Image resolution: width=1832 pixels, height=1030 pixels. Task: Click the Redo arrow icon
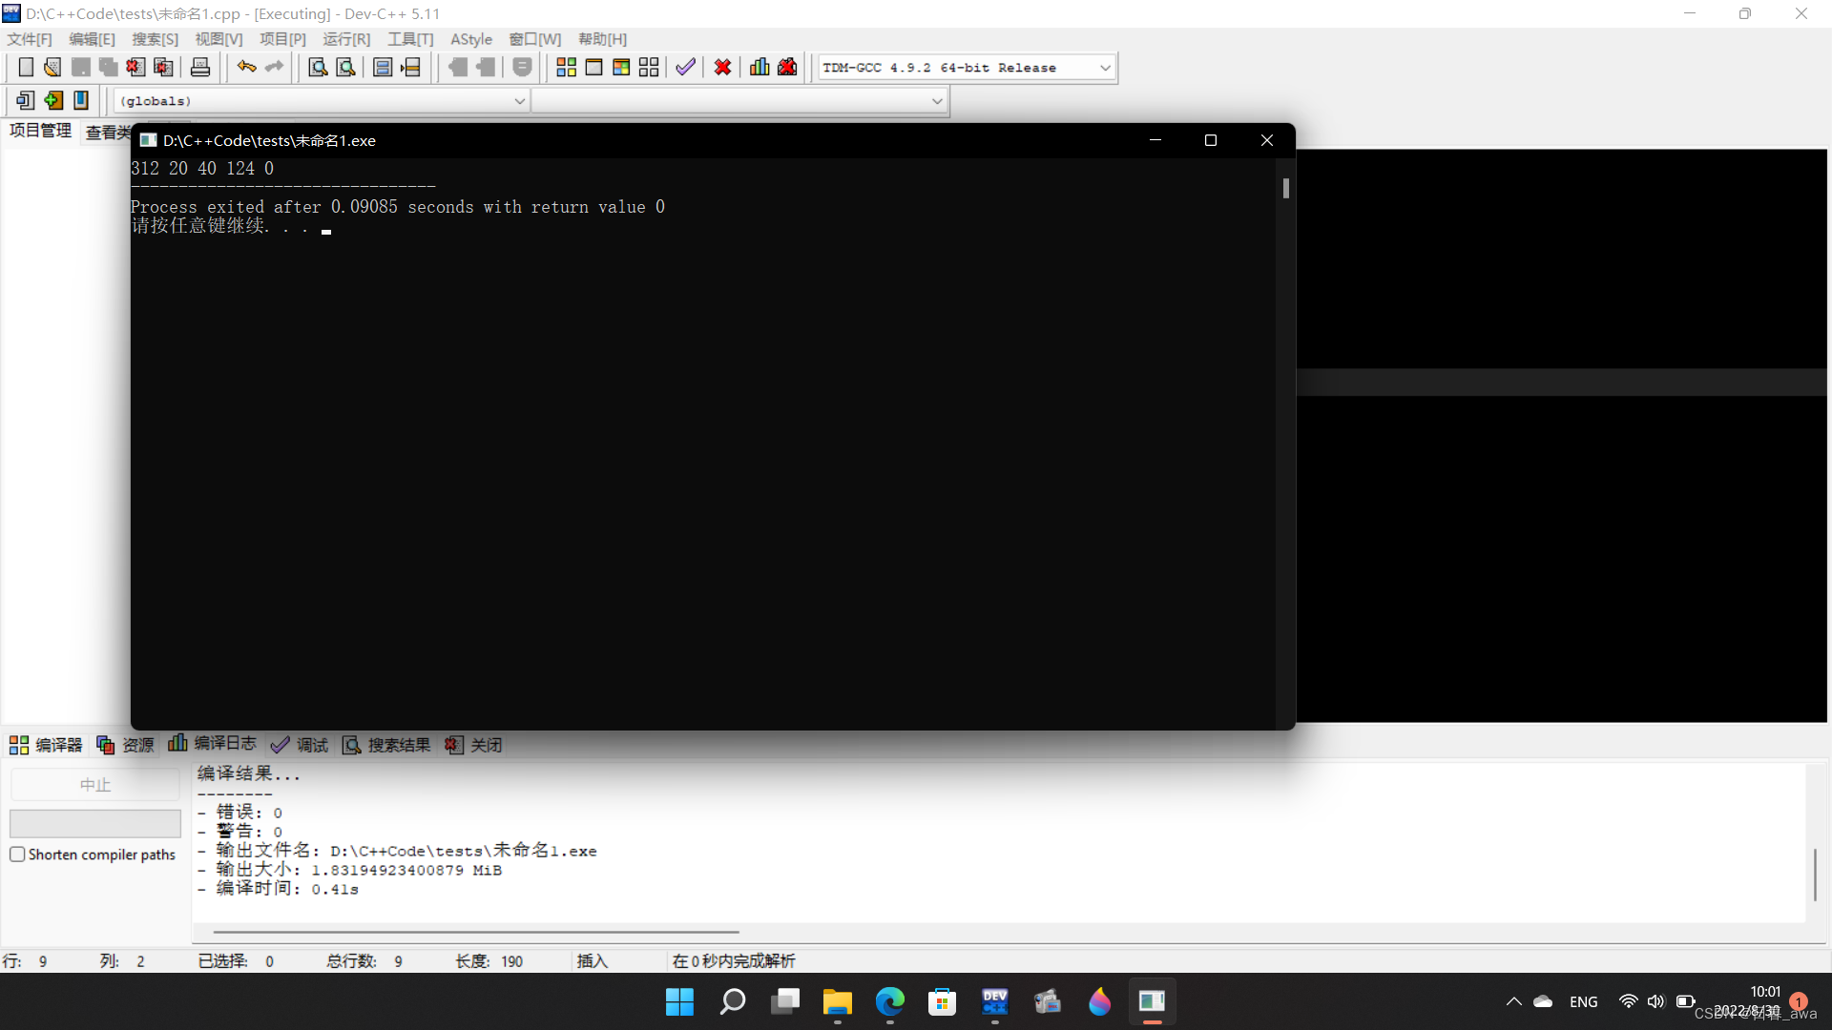[x=275, y=67]
